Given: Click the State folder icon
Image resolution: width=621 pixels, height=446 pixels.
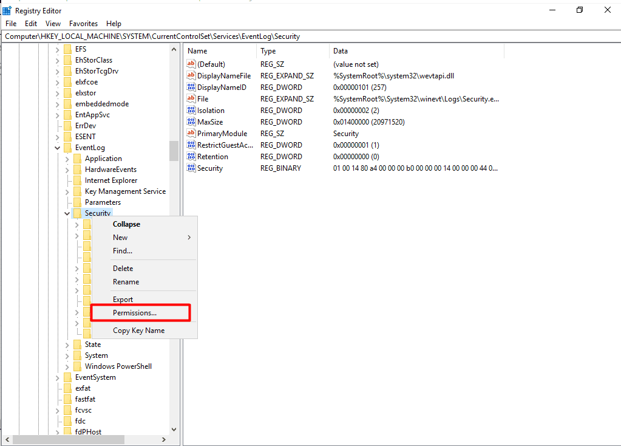Looking at the screenshot, I should point(77,345).
